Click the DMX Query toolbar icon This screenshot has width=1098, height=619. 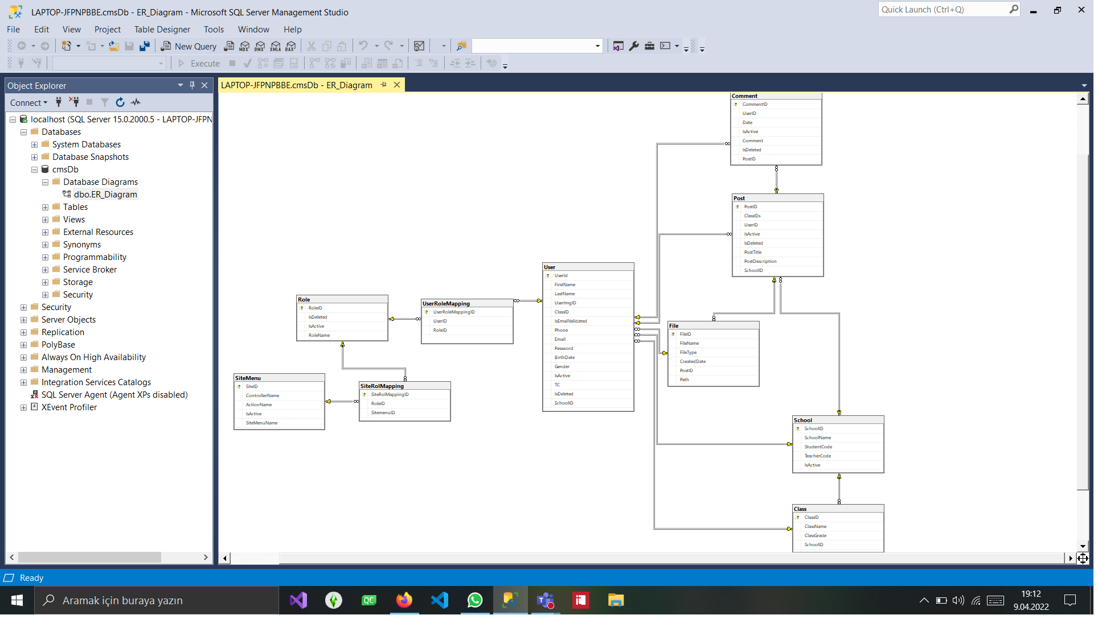click(260, 46)
